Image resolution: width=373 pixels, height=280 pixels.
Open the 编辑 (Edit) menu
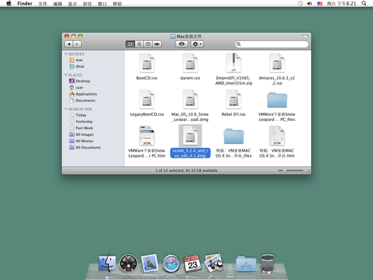pos(57,4)
